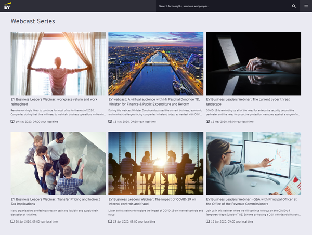Image resolution: width=312 pixels, height=235 pixels.
Task: Click the search magnifier icon
Action: coord(294,6)
